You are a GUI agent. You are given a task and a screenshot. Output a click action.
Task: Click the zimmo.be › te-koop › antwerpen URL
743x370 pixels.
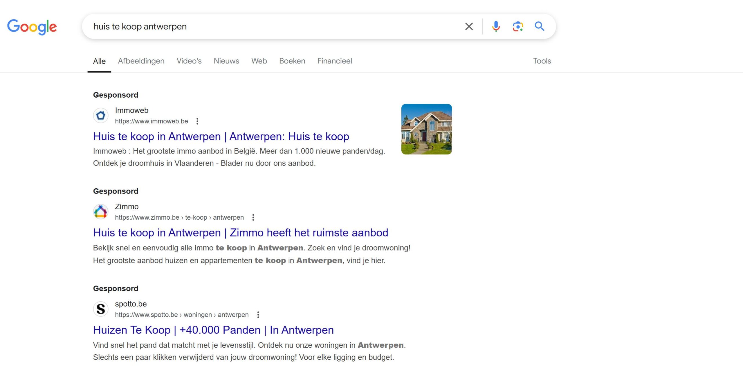[179, 217]
